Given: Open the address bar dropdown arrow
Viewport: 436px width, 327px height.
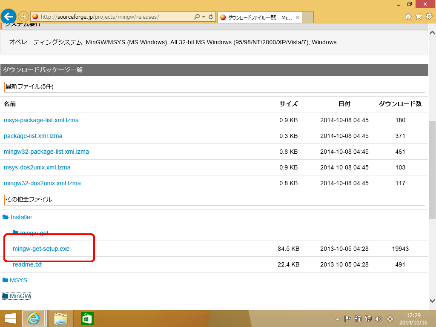Looking at the screenshot, I should coord(204,17).
